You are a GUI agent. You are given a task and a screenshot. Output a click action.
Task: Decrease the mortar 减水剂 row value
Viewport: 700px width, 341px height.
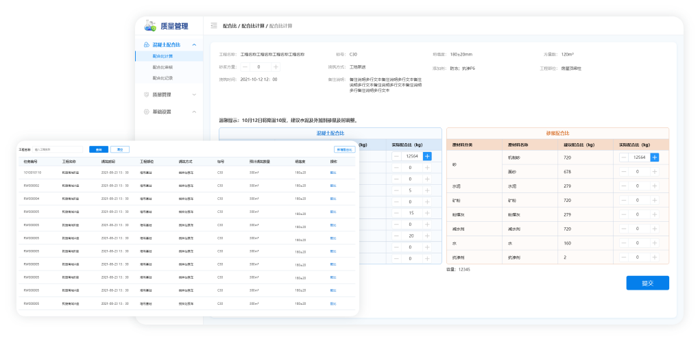(x=624, y=229)
